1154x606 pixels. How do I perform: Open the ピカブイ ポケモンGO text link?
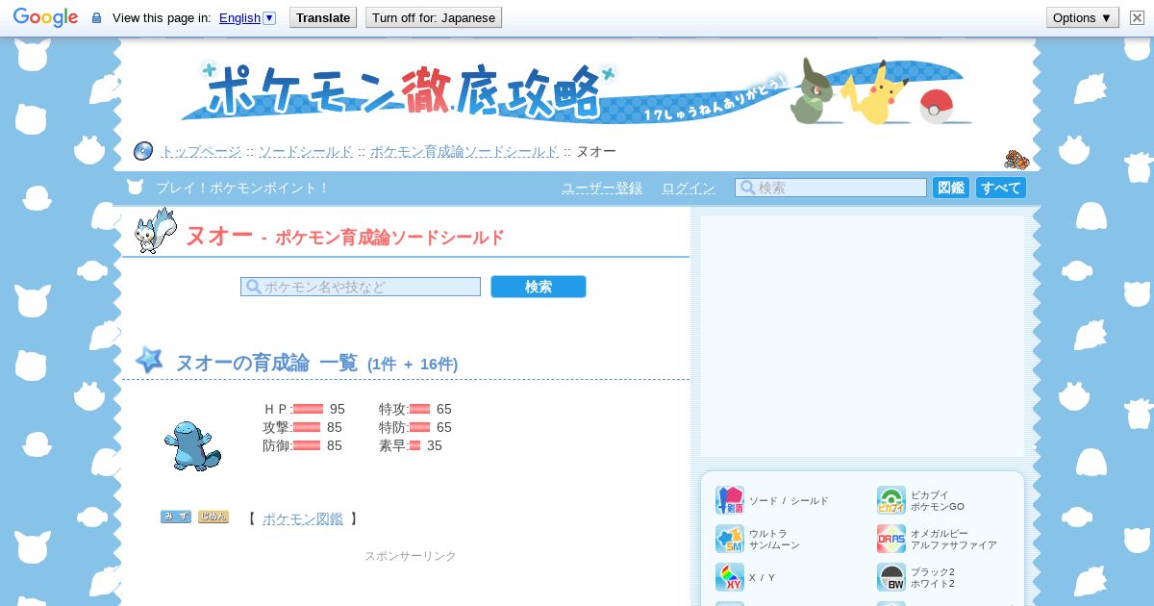pyautogui.click(x=938, y=501)
